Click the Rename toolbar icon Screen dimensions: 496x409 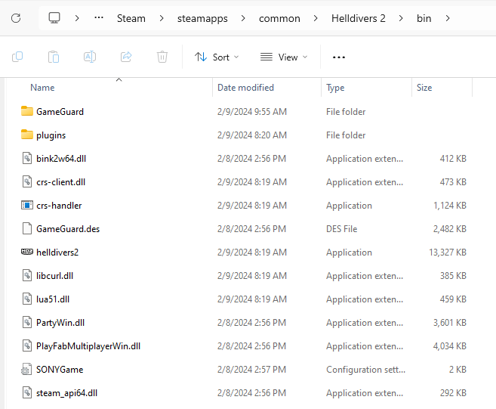click(90, 57)
